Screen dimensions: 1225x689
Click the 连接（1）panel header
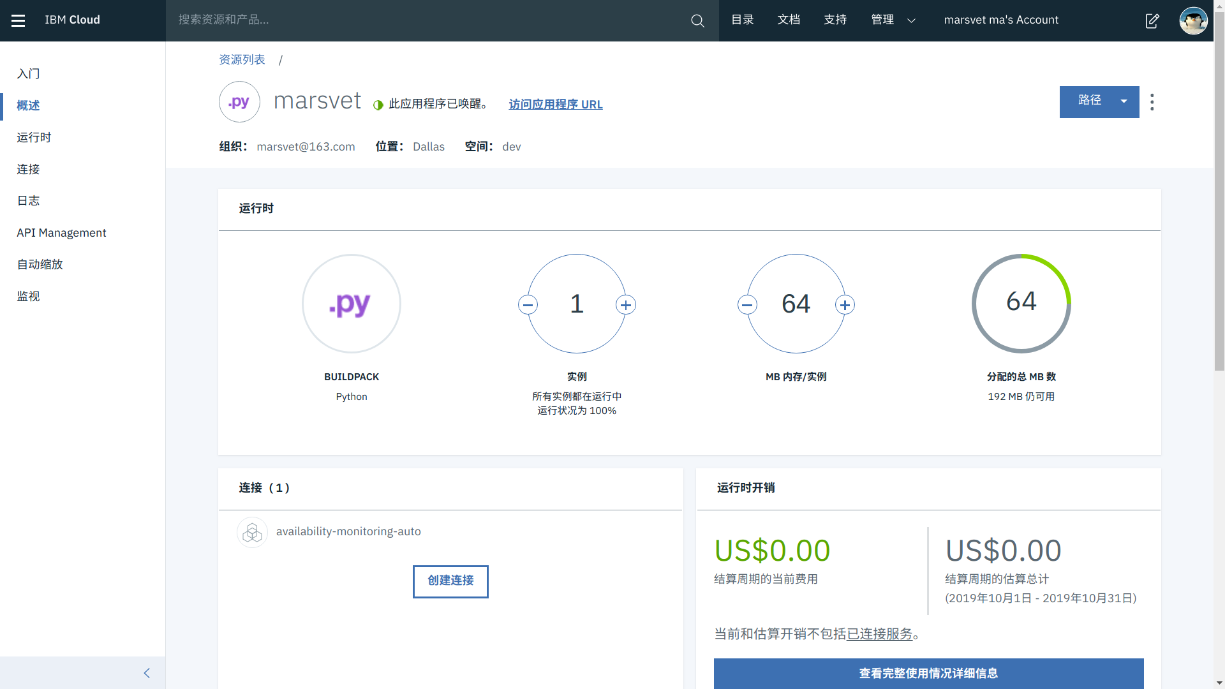point(265,488)
